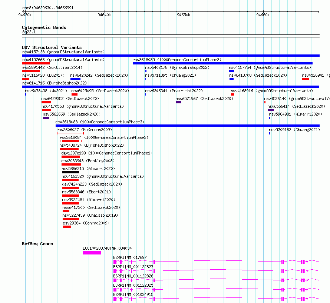Screen dimensions: 330x303
Task: Click the blue nsv6420242 variant bar
Action: (x=75, y=79)
